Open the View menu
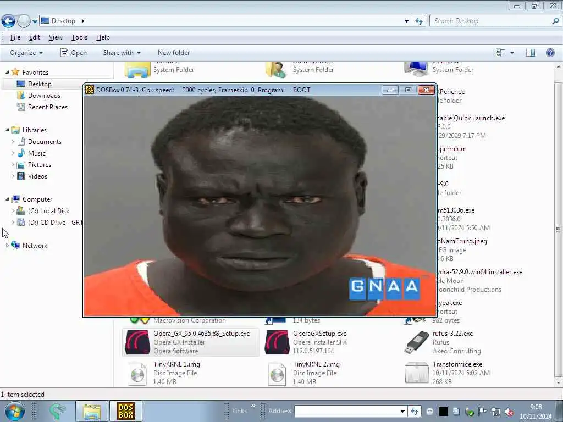Image resolution: width=563 pixels, height=422 pixels. click(x=56, y=37)
